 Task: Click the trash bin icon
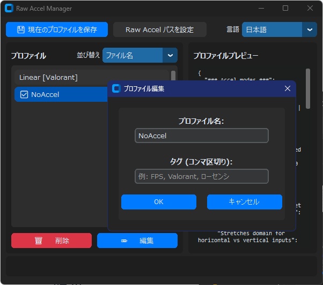coord(38,241)
